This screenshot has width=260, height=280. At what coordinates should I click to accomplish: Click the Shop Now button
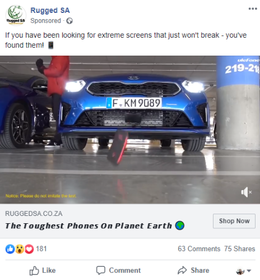tap(234, 221)
